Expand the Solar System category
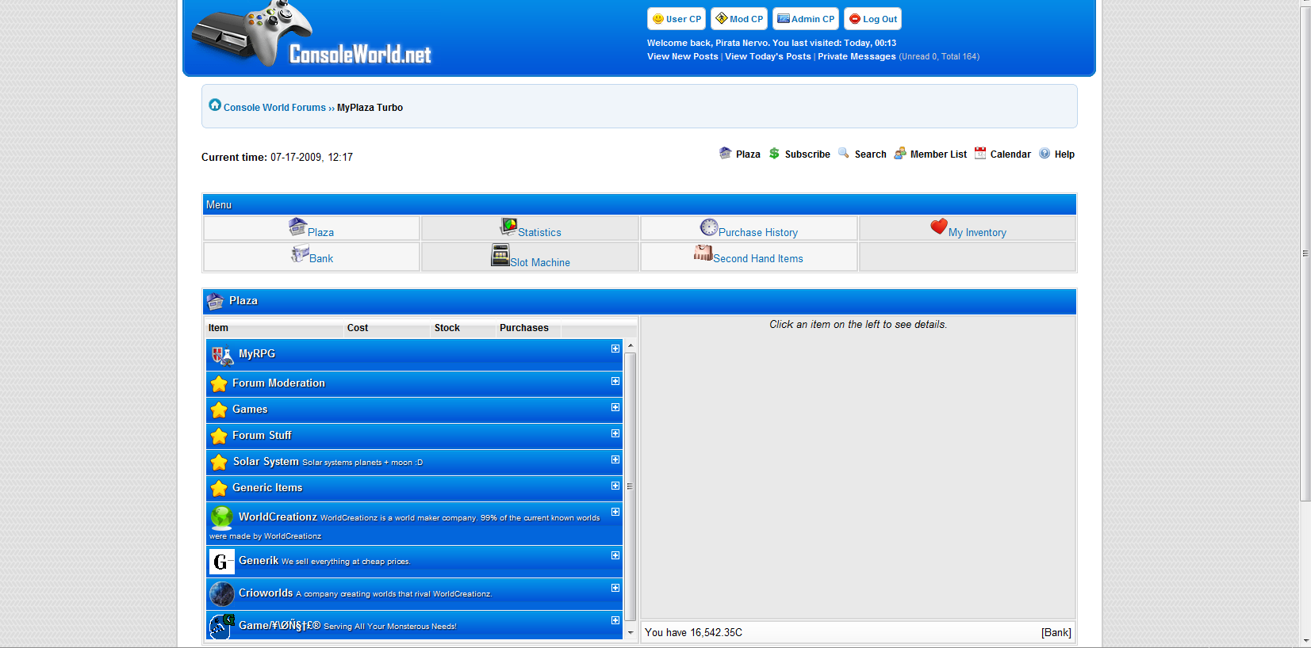This screenshot has width=1311, height=648. (615, 459)
